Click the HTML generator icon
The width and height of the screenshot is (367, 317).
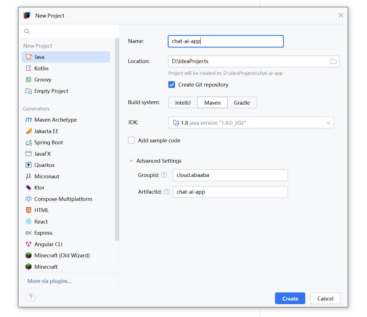click(x=29, y=210)
